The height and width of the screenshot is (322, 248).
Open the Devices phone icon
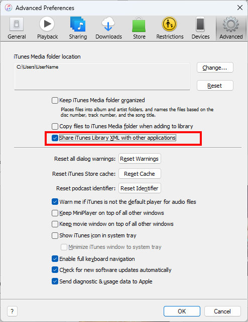click(x=200, y=24)
